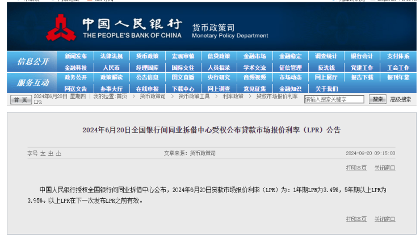Go to the 办事大厅 service hall

click(111, 89)
